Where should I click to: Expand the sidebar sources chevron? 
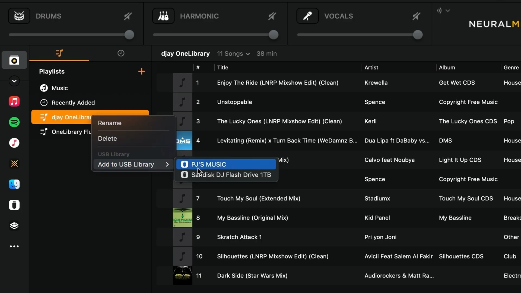pos(14,81)
